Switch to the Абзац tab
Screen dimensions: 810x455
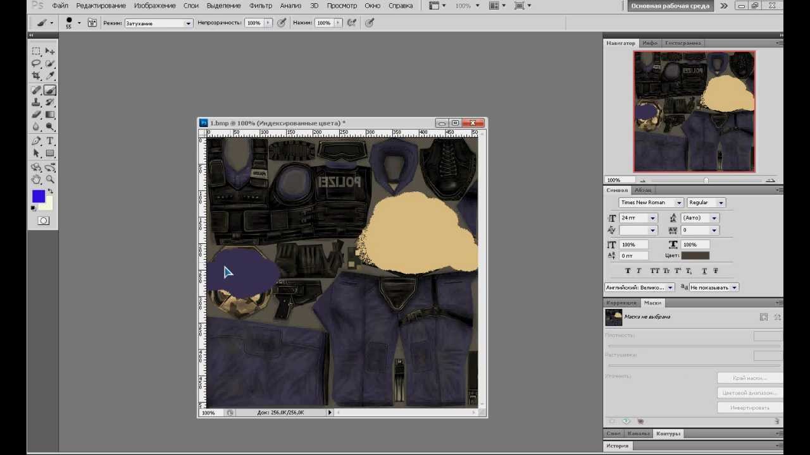[x=643, y=190]
